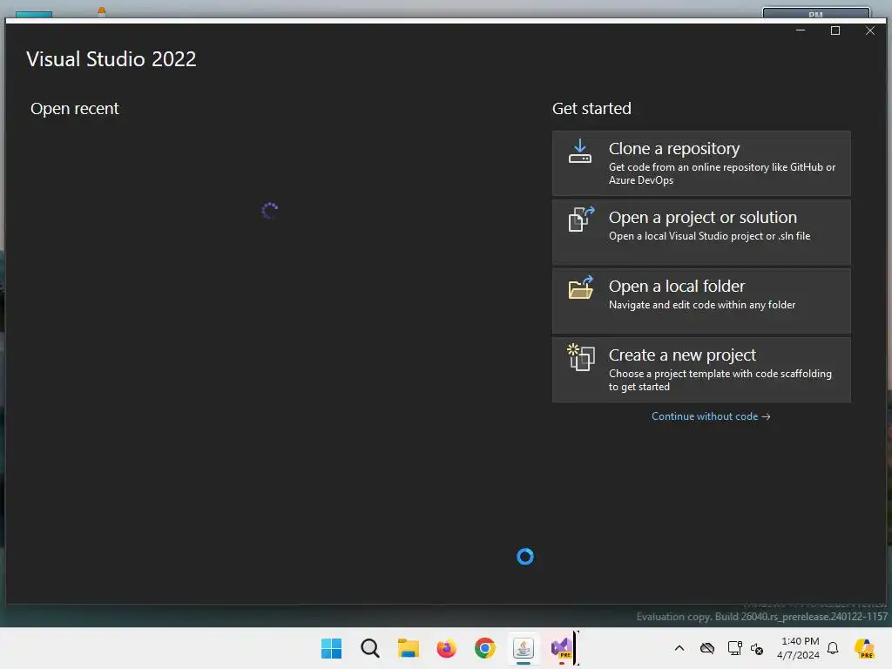The width and height of the screenshot is (892, 669).
Task: Maximize the Visual Studio 2022 window
Action: tap(835, 30)
